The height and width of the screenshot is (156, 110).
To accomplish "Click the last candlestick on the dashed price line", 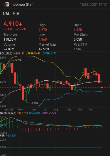I will point(102,87).
